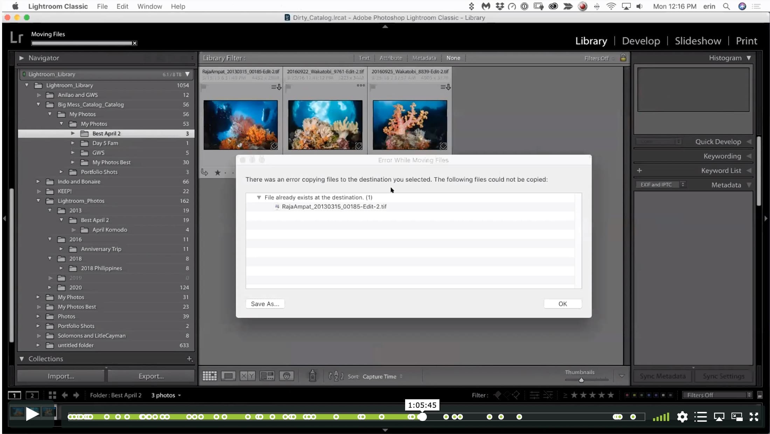Open the Filters Off preset dropdown
This screenshot has height=434, width=770.
tap(717, 395)
